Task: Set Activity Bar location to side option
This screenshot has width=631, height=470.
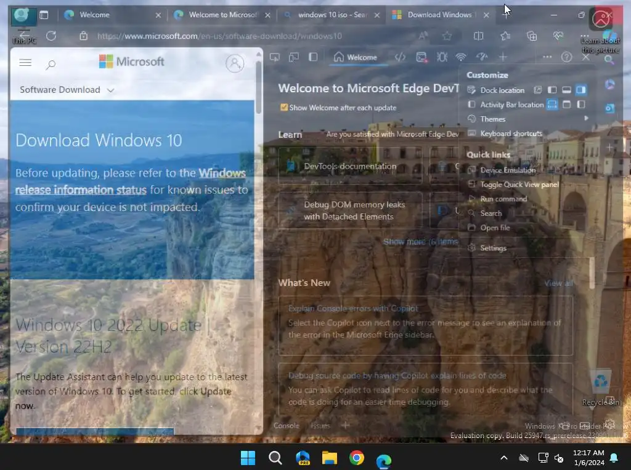Action: [x=580, y=105]
